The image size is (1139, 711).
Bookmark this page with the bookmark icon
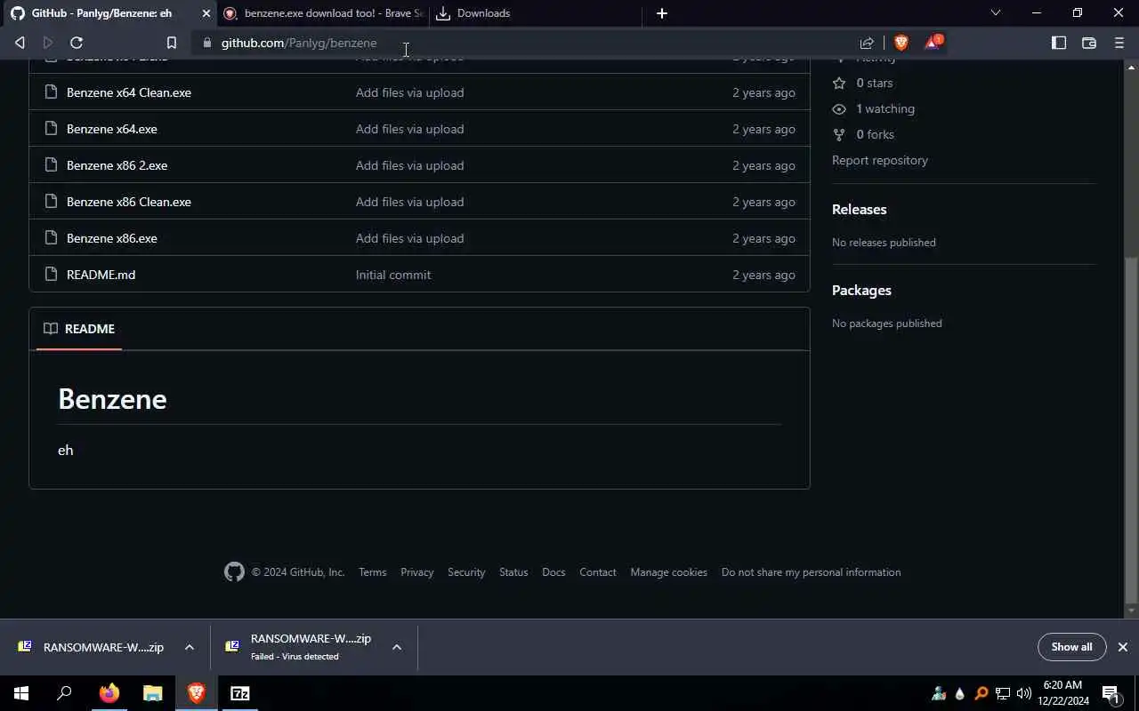(x=172, y=43)
